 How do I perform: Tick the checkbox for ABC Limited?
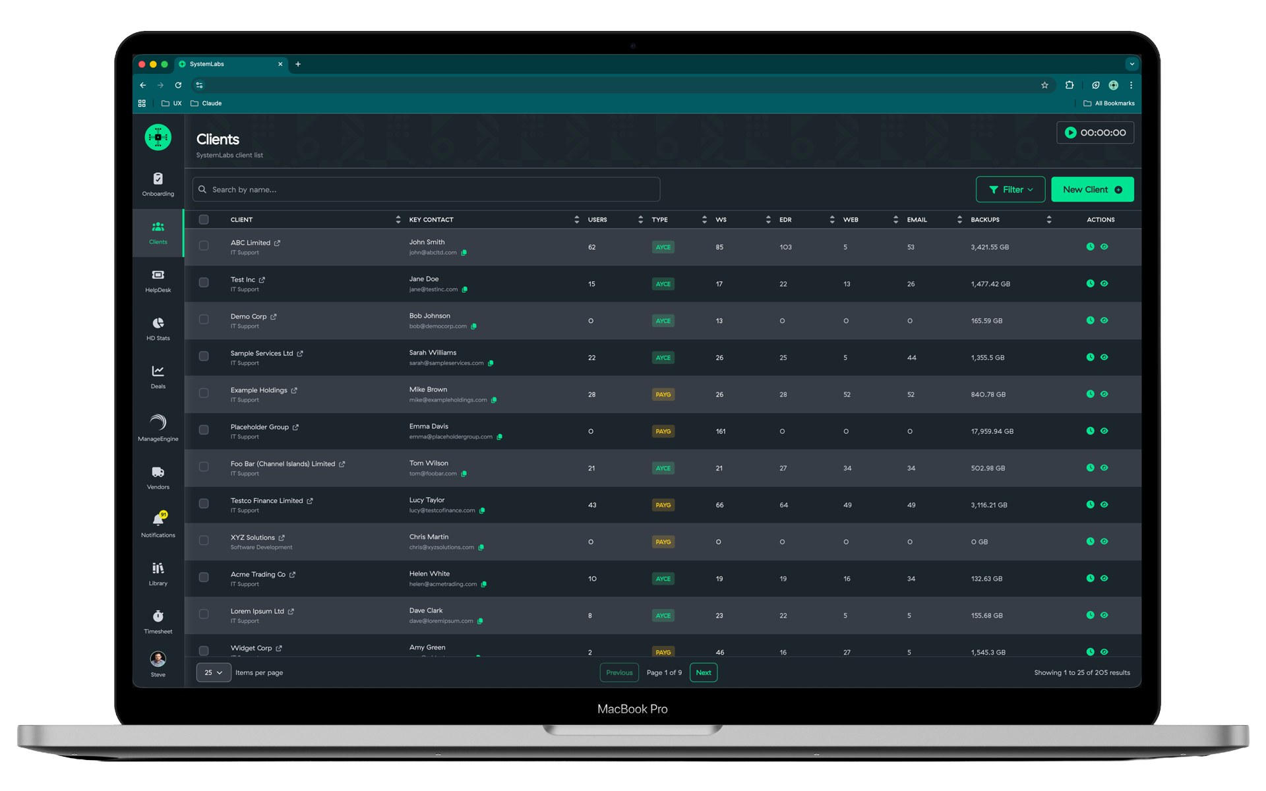tap(204, 245)
